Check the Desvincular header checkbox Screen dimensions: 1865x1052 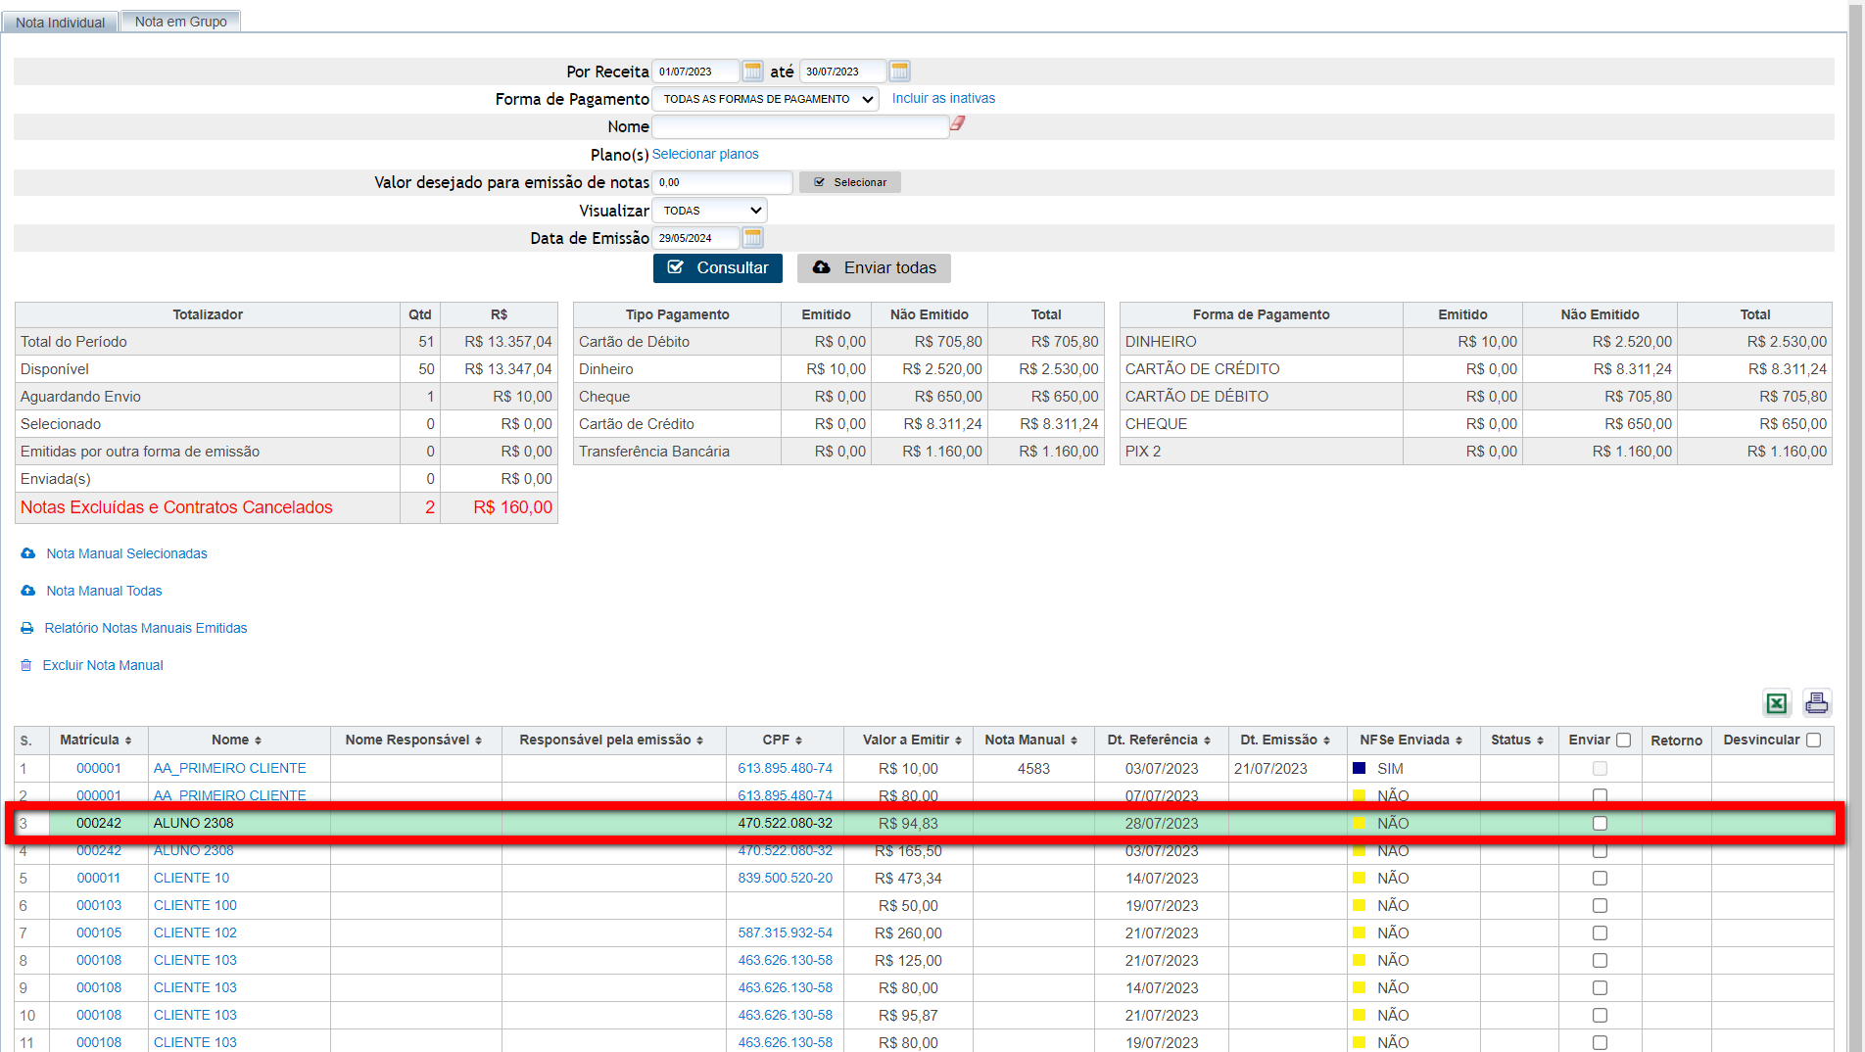(x=1813, y=741)
